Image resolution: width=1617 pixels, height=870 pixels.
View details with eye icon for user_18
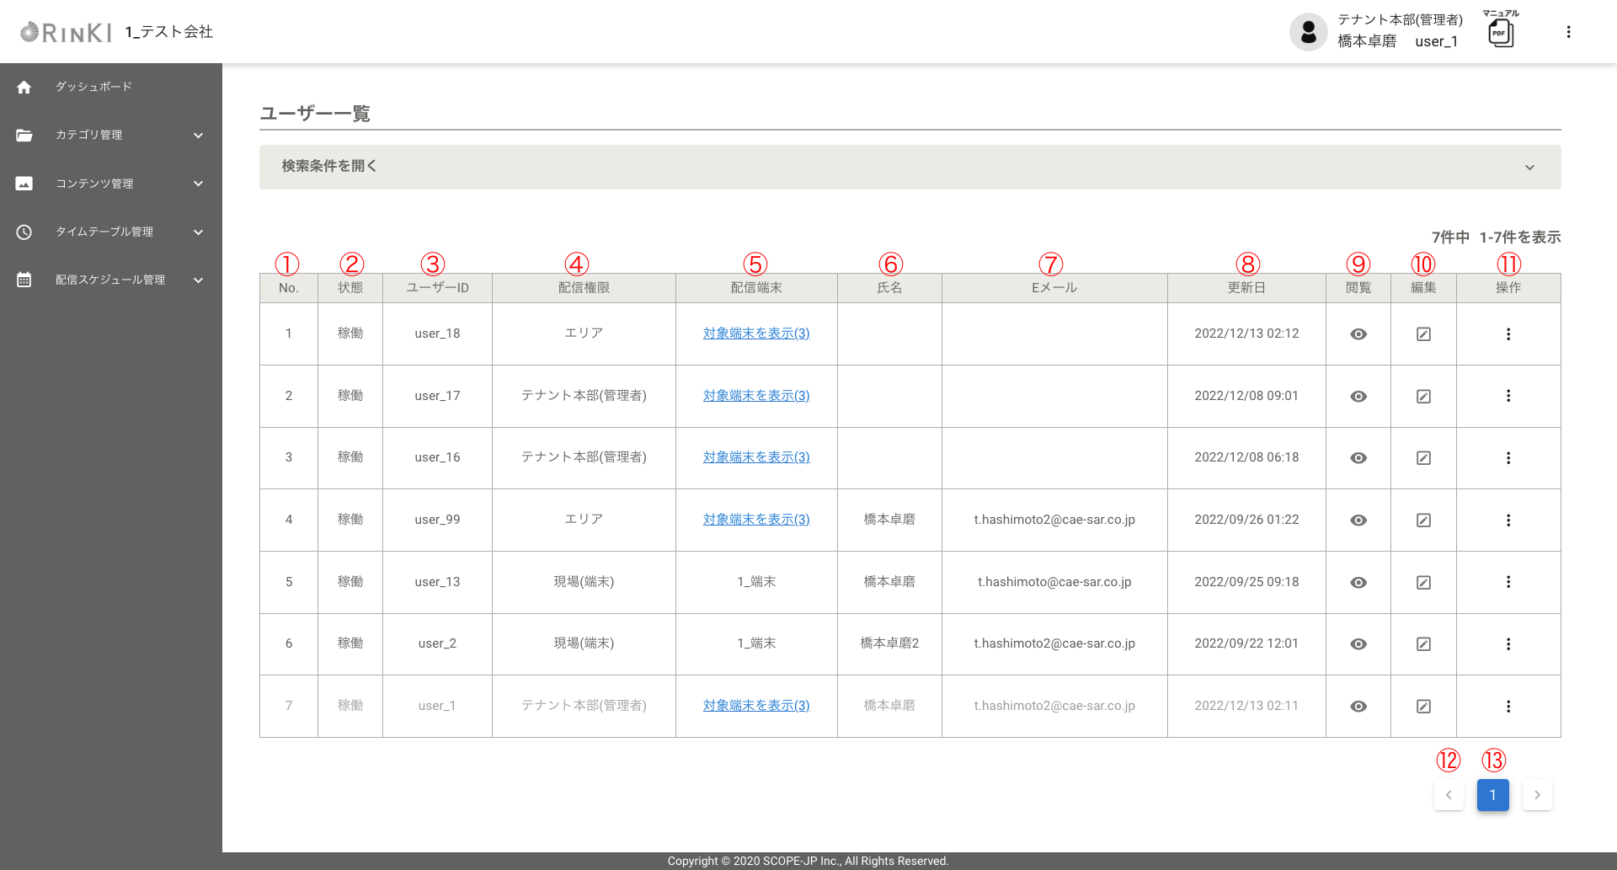click(1358, 334)
